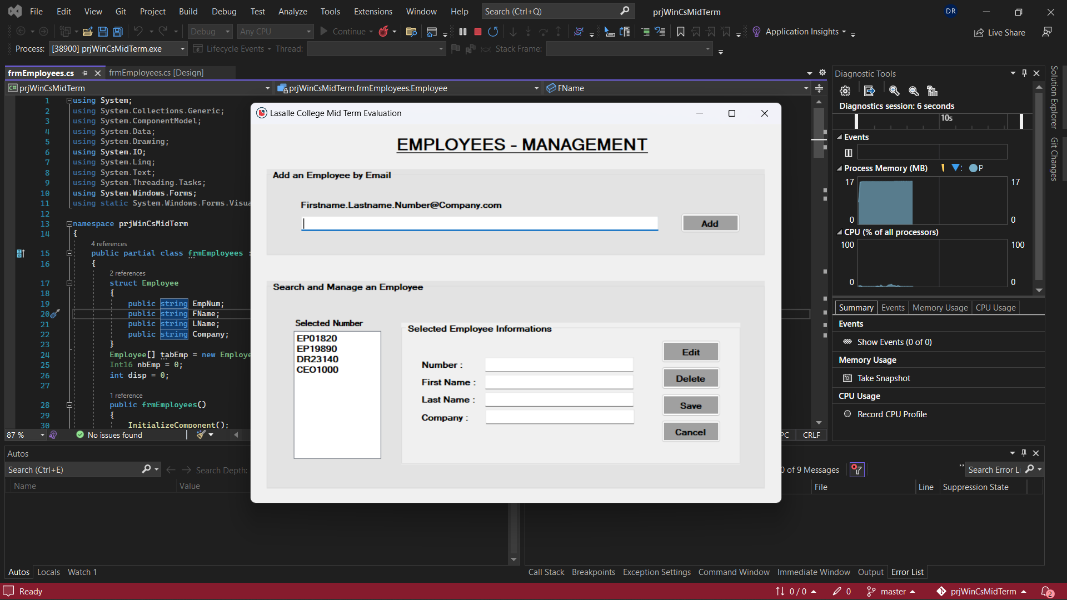Collapse the Process Memory (MB) section
Viewport: 1067px width, 600px height.
839,168
